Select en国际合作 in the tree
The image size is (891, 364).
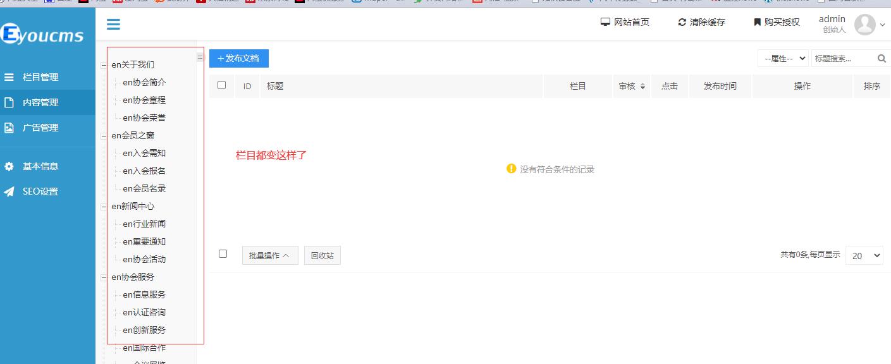tap(144, 348)
